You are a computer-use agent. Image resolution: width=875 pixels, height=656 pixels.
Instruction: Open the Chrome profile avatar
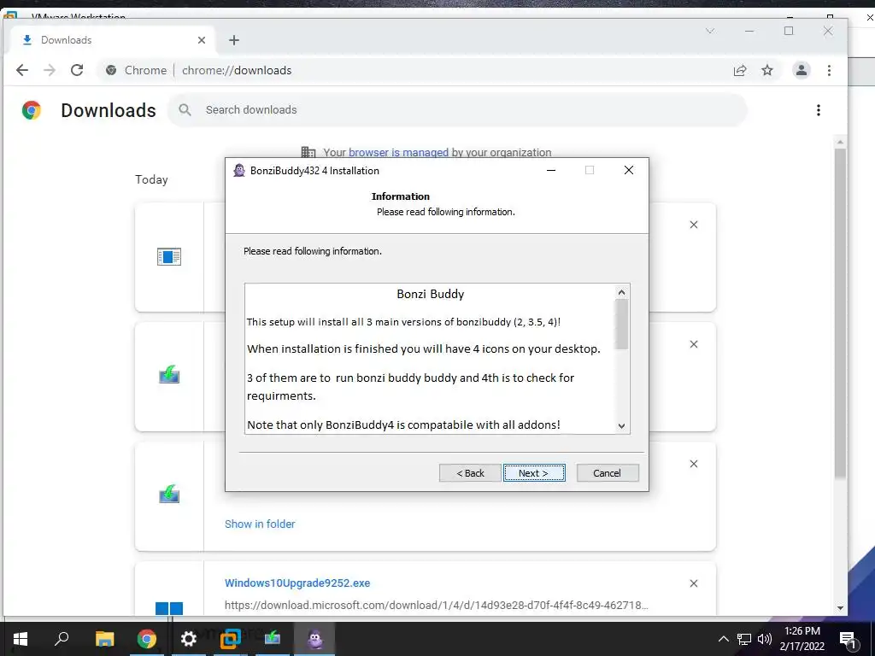(x=802, y=70)
